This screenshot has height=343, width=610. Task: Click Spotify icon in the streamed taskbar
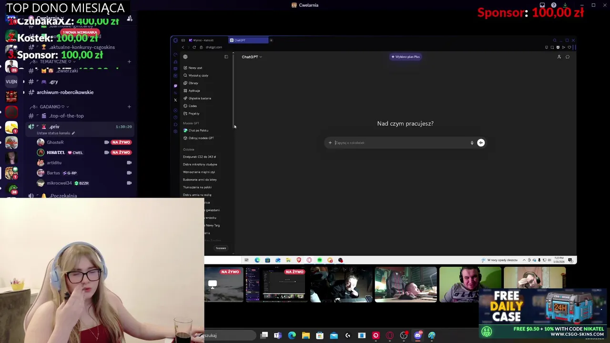point(319,260)
